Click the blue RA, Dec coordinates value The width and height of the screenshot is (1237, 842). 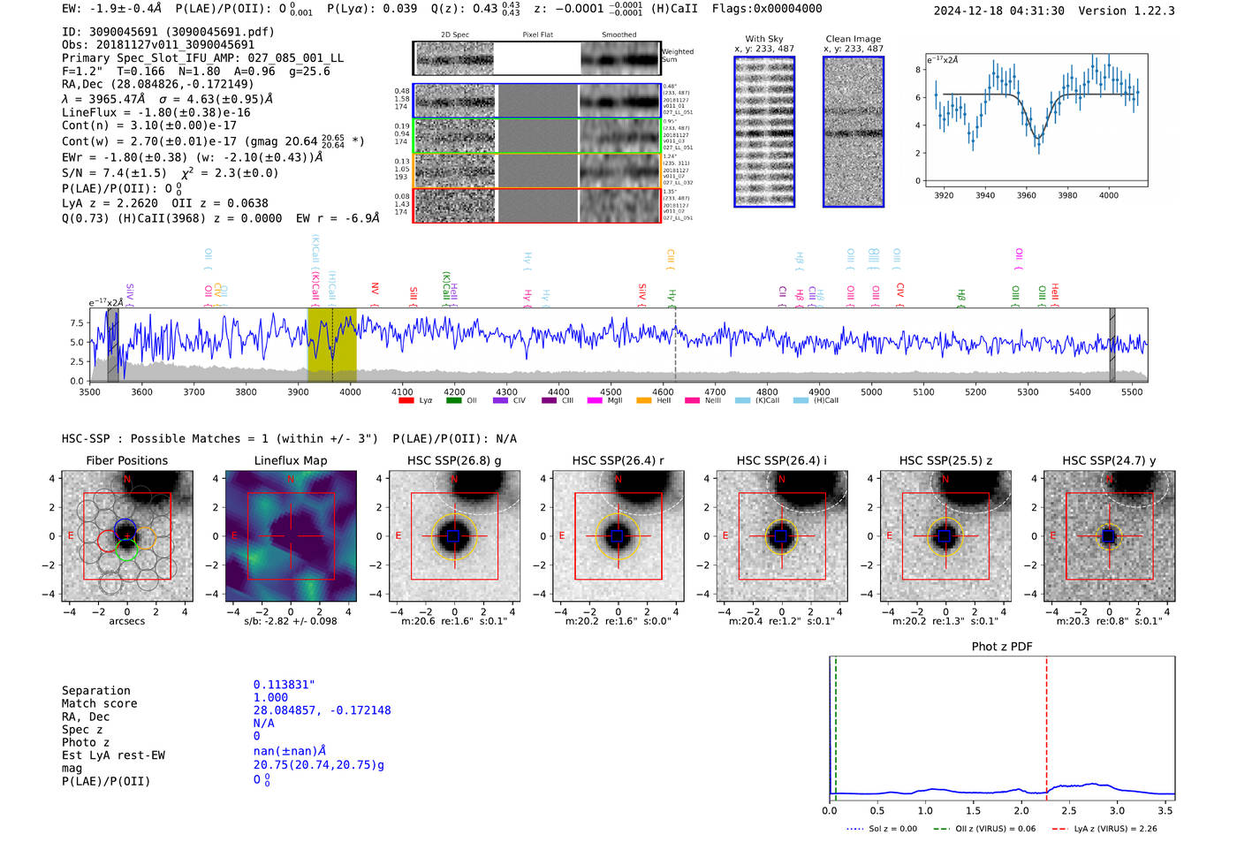(322, 710)
